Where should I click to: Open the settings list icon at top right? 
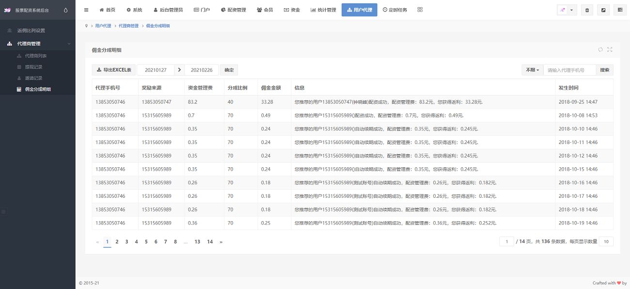pos(620,10)
